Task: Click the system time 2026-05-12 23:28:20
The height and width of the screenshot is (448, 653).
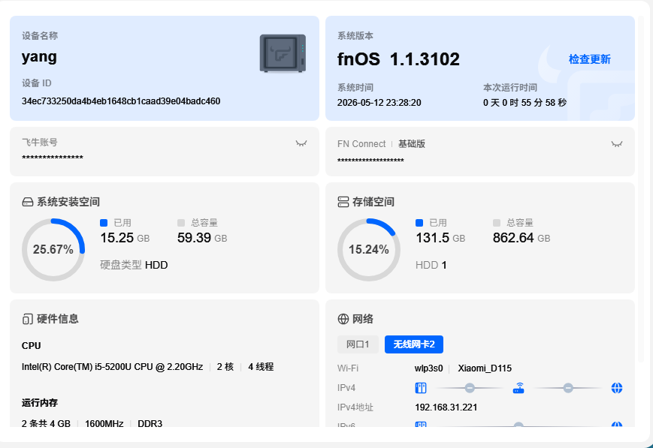Action: (x=379, y=103)
